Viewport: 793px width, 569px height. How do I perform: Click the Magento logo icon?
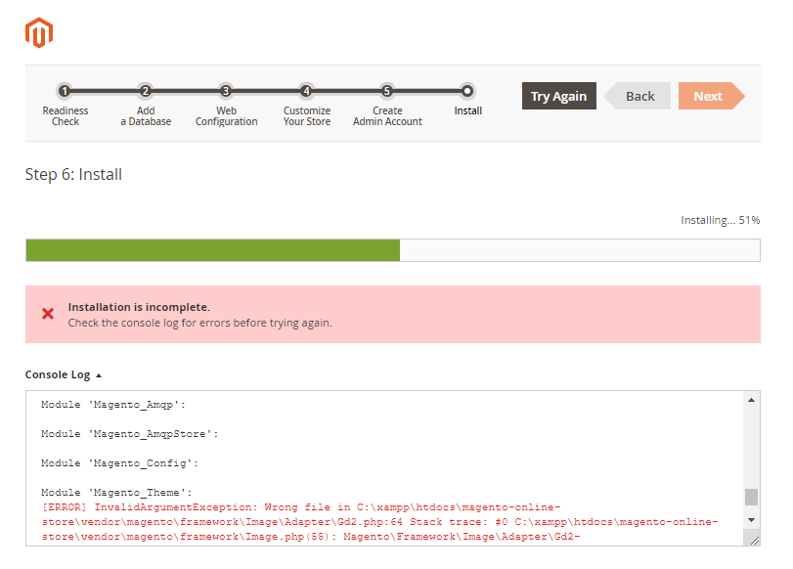39,33
